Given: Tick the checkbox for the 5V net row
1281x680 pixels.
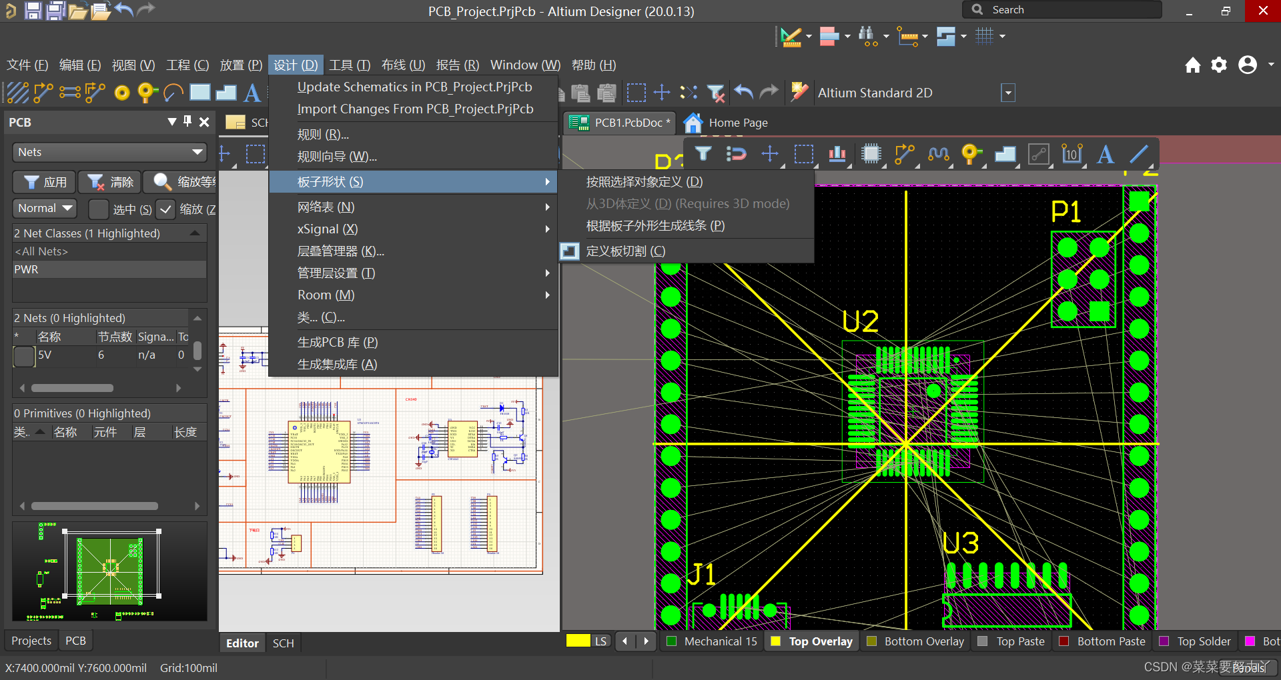Looking at the screenshot, I should pyautogui.click(x=24, y=356).
